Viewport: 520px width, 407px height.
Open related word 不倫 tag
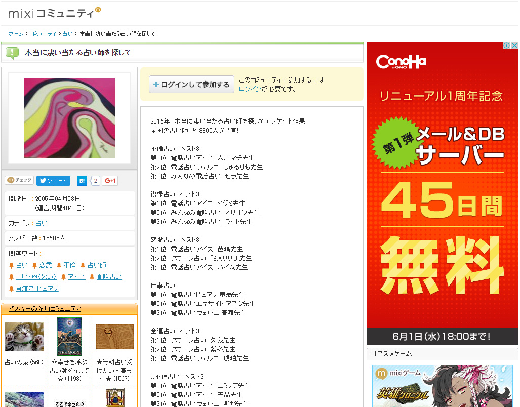pos(70,265)
